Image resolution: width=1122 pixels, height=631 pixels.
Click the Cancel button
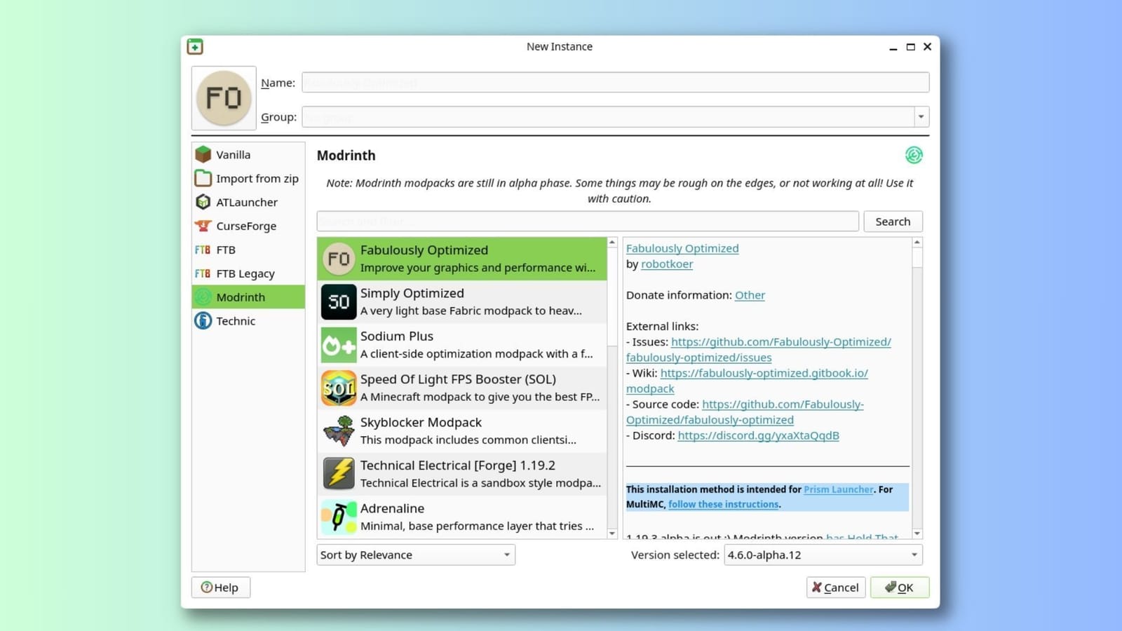coord(835,588)
